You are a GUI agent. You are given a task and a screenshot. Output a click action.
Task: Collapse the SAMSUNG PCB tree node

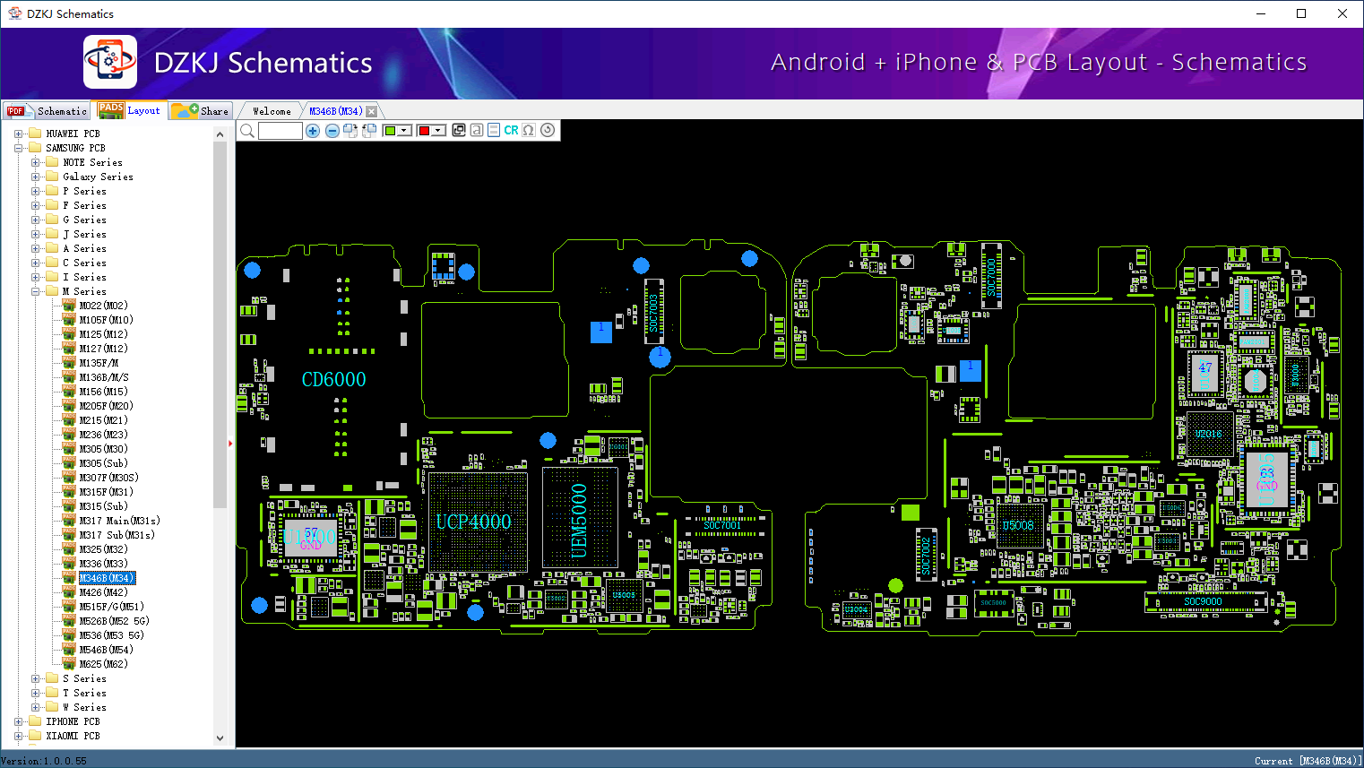(x=19, y=148)
